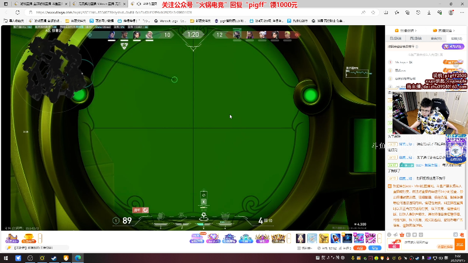Open browser history clock icon

click(x=418, y=12)
